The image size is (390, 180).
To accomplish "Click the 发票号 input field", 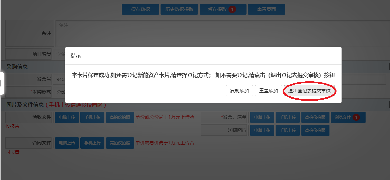I will tap(60, 79).
